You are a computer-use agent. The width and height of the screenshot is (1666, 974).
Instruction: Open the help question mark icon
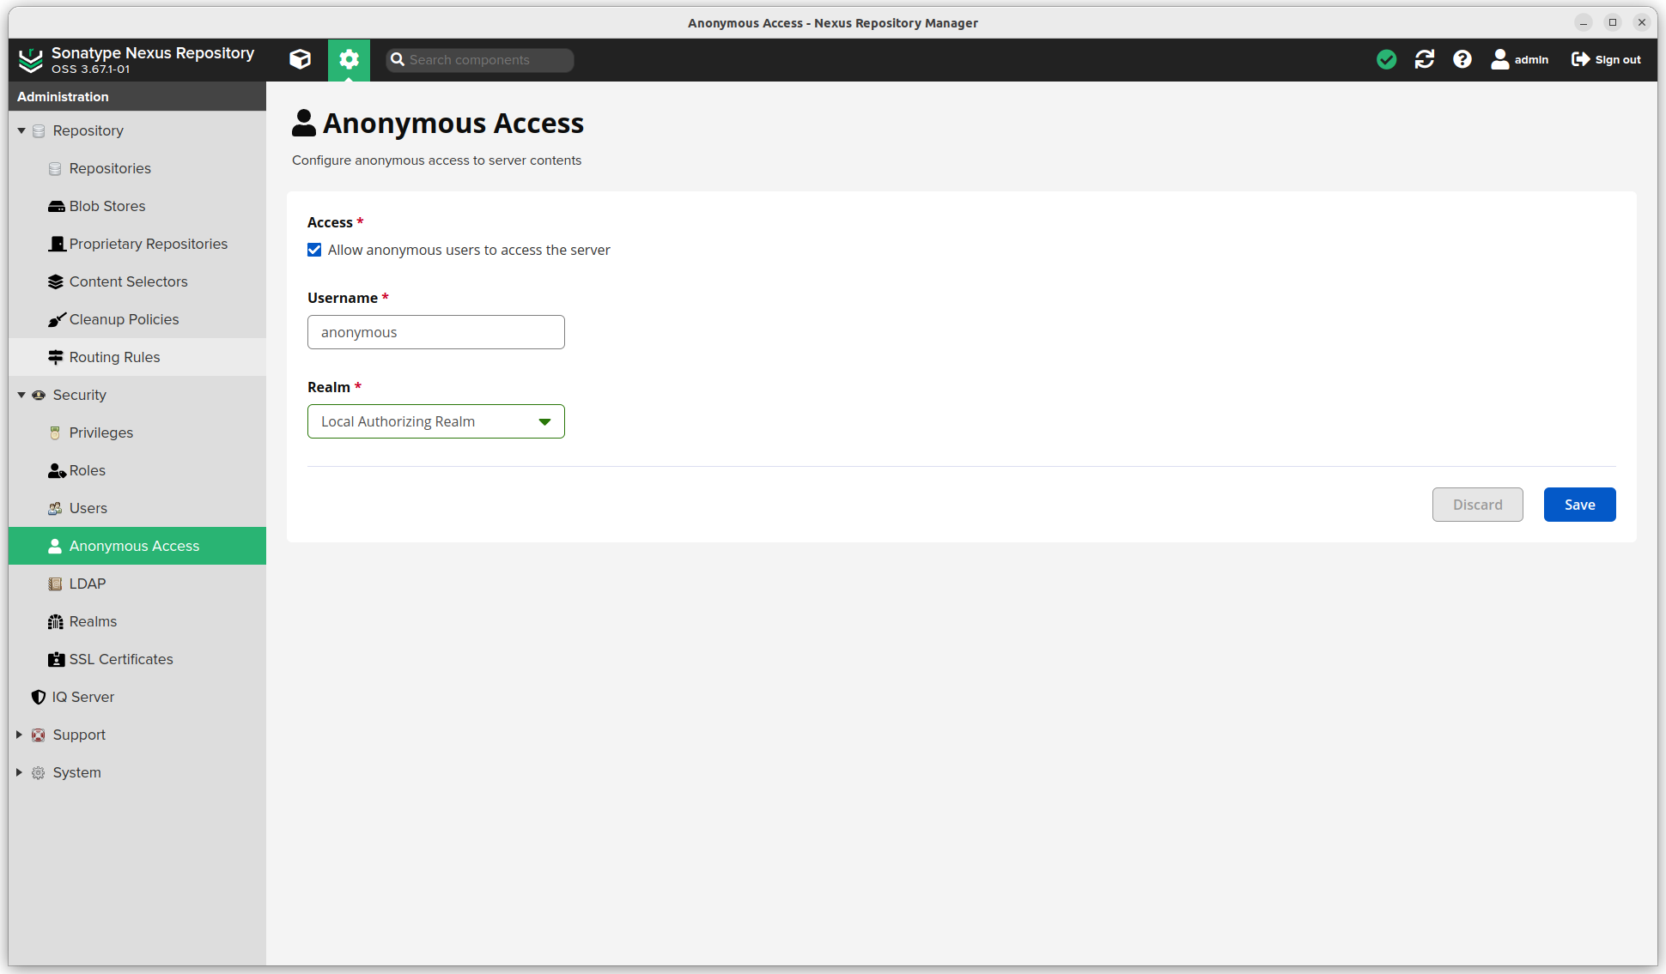click(1462, 59)
